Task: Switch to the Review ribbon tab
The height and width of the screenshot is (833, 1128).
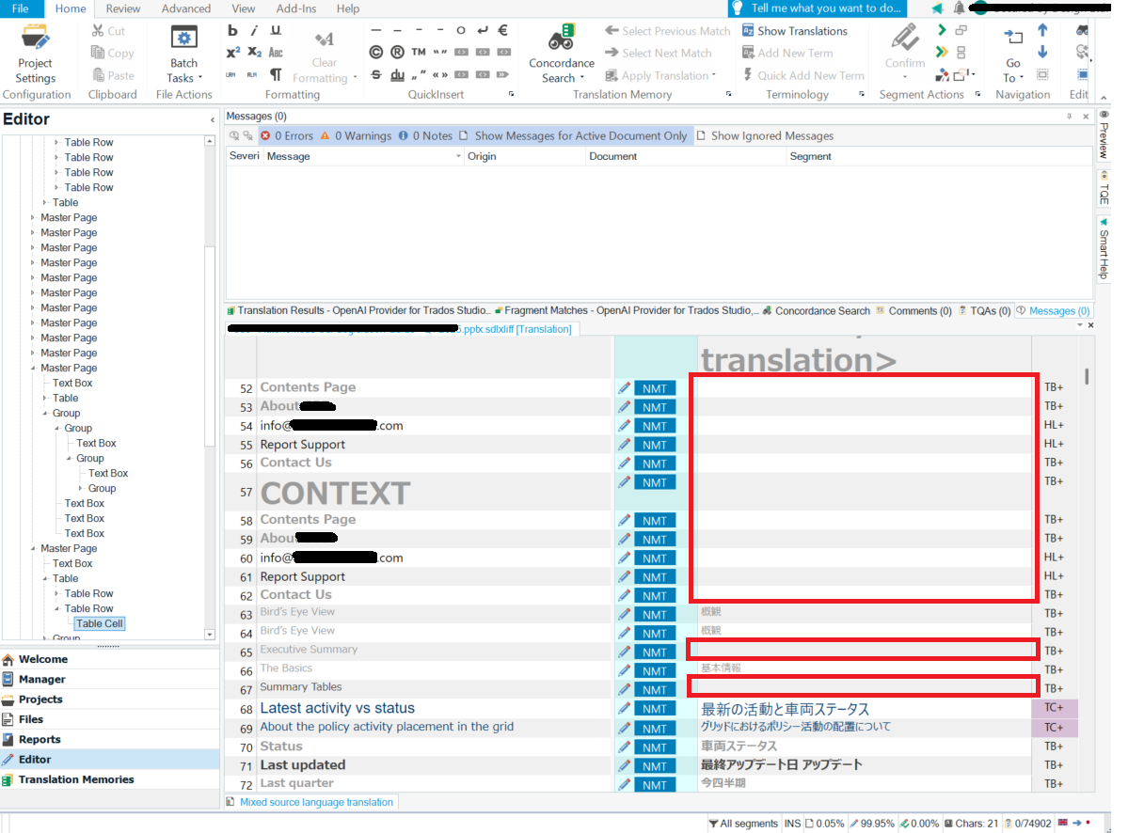Action: tap(123, 8)
